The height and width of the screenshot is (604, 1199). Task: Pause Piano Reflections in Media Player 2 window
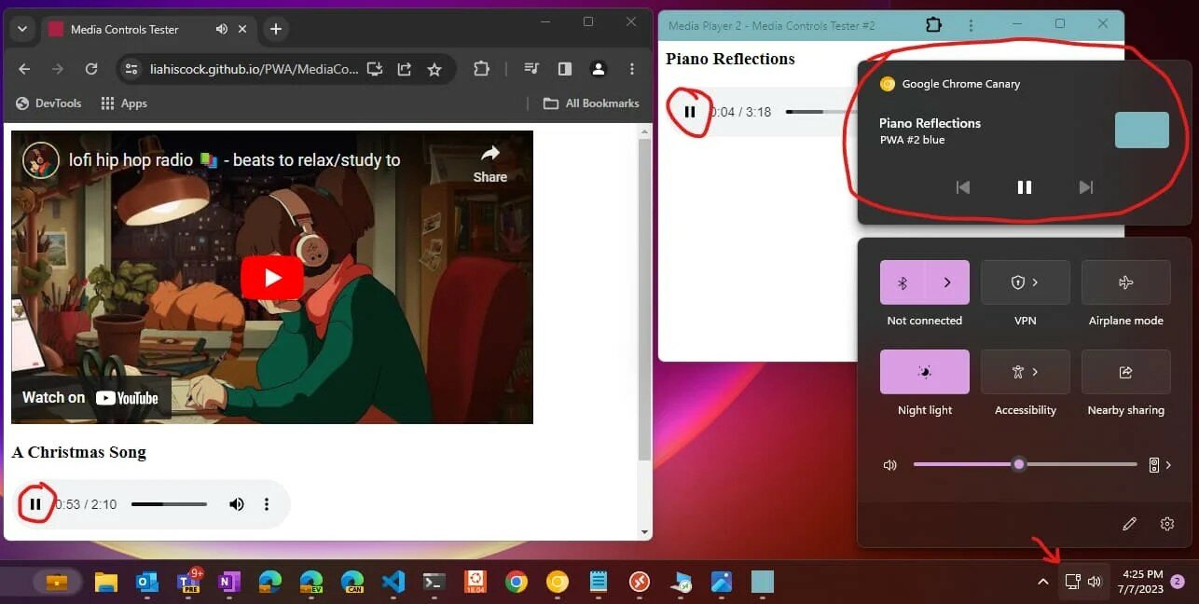pos(690,112)
